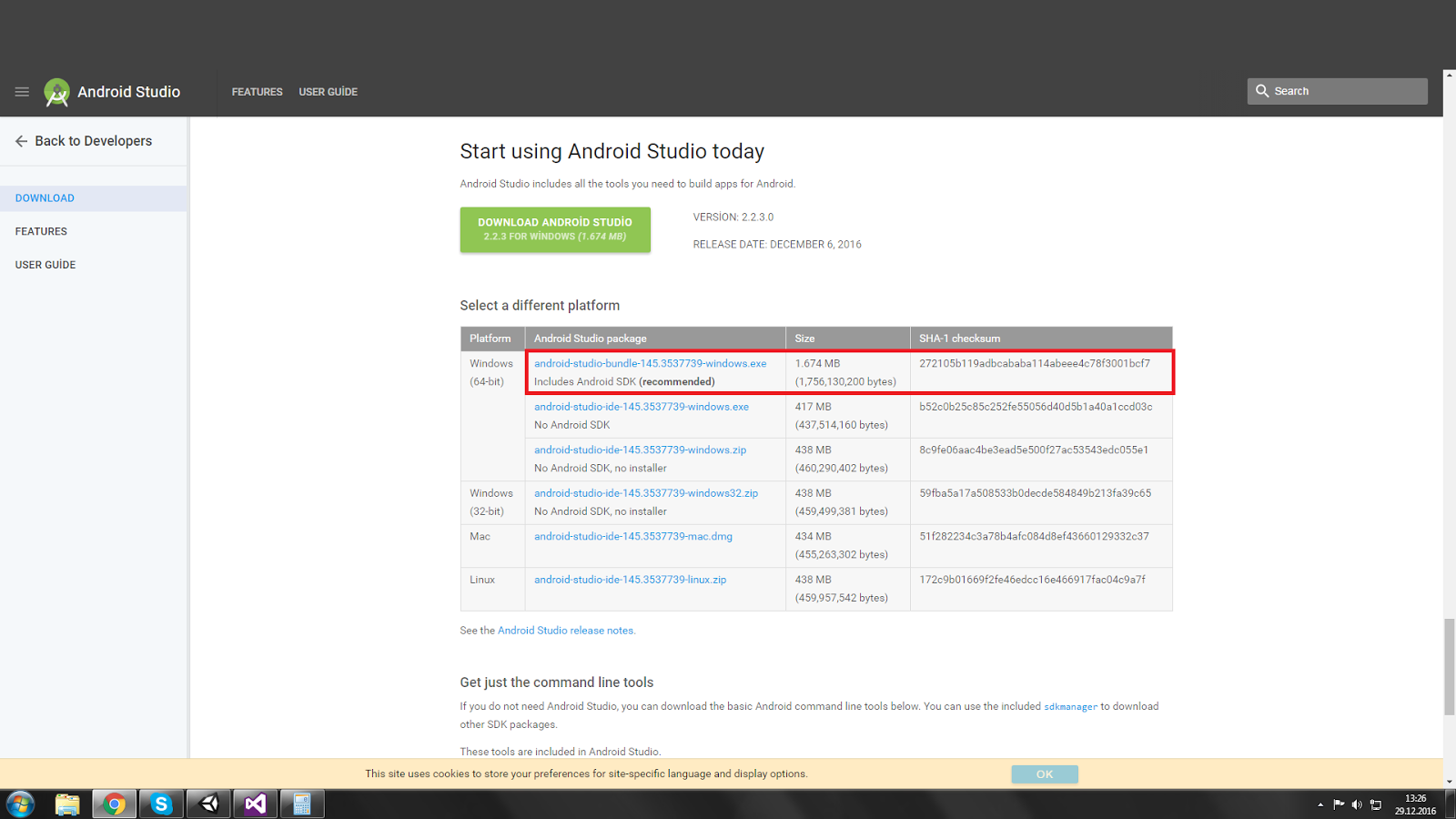The height and width of the screenshot is (819, 1456).
Task: Click the Android Studio package column header
Action: pyautogui.click(x=655, y=339)
